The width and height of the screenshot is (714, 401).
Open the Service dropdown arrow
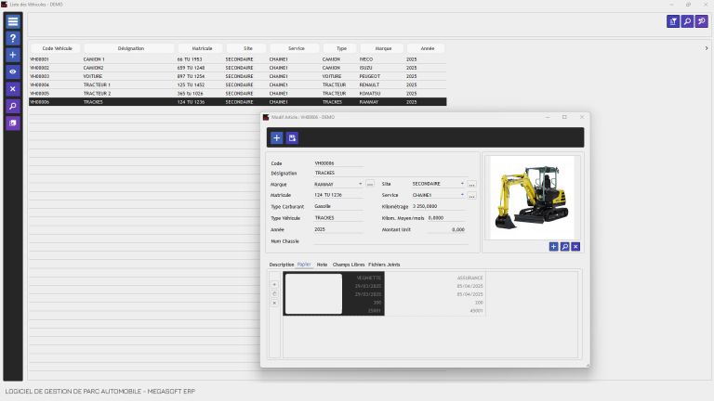pos(462,195)
